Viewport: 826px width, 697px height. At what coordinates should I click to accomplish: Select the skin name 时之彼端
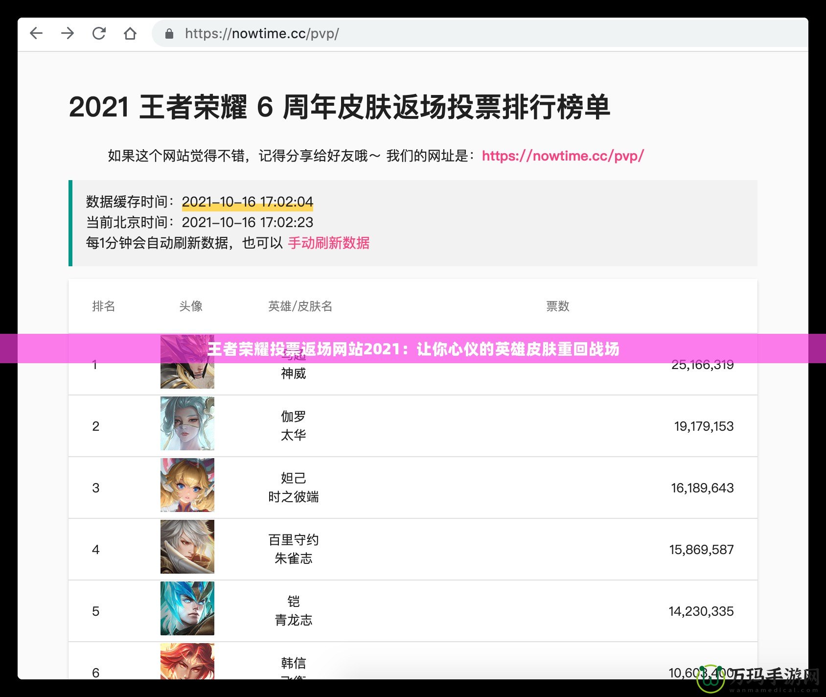294,497
